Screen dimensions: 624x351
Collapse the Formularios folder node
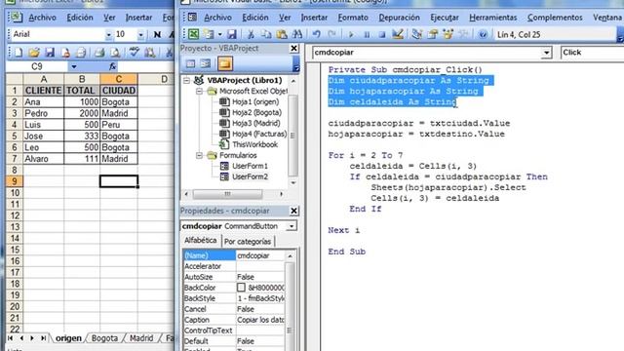(x=199, y=156)
